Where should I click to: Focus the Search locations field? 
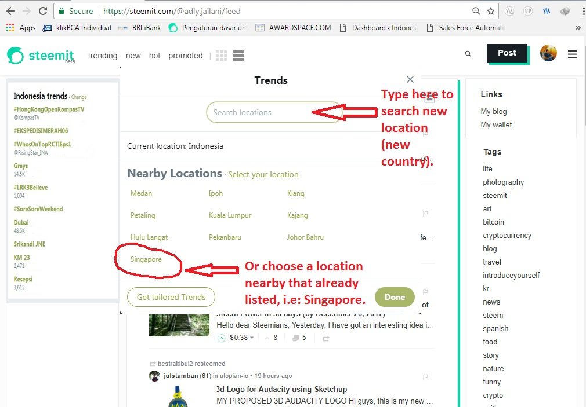[274, 112]
